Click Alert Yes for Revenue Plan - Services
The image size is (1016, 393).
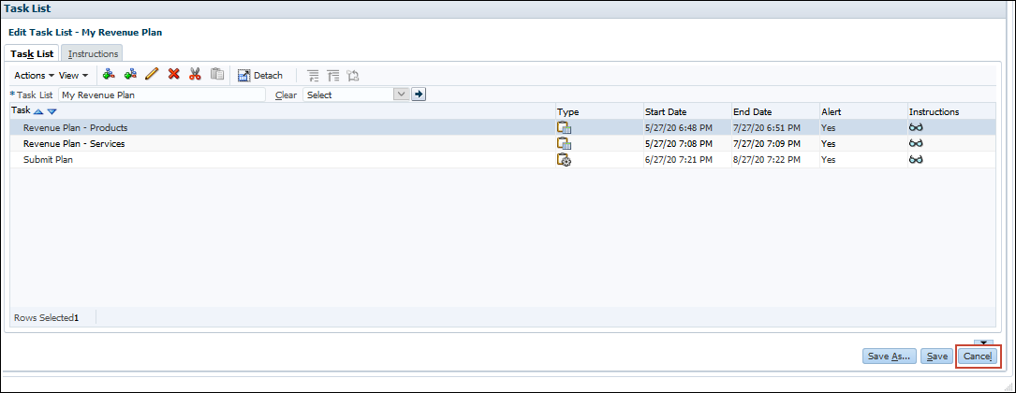828,144
